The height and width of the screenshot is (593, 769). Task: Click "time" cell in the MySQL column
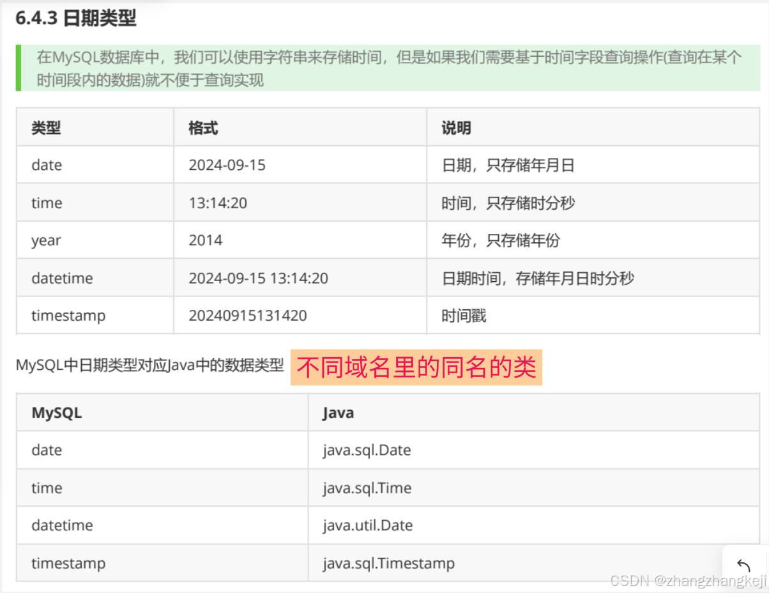pos(162,488)
